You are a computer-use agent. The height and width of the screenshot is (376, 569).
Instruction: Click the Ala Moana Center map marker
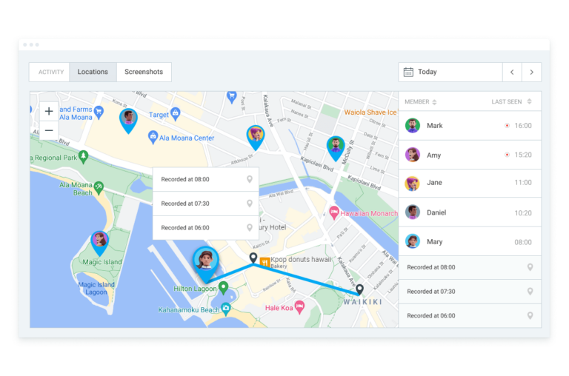pyautogui.click(x=153, y=137)
